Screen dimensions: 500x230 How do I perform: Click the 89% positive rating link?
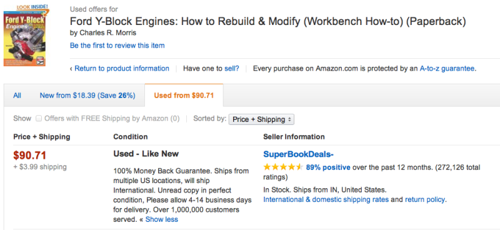tap(328, 167)
